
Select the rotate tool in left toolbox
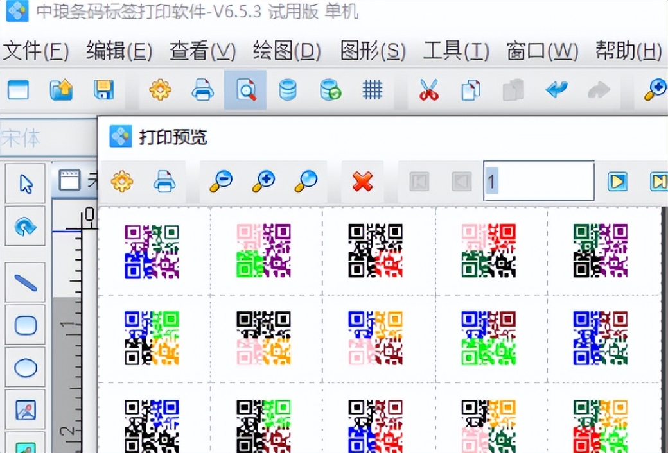[x=25, y=226]
